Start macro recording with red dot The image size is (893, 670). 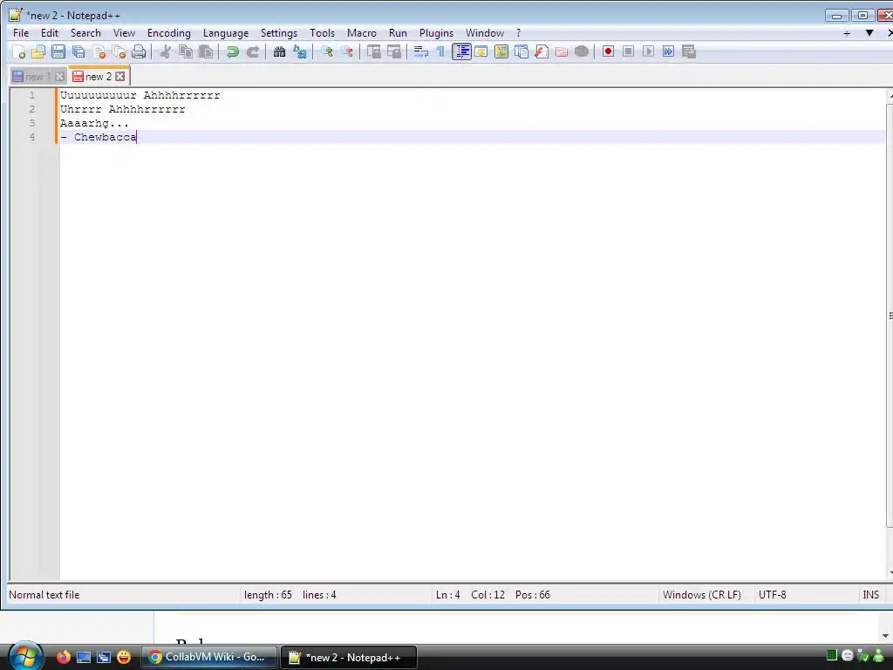(x=608, y=51)
